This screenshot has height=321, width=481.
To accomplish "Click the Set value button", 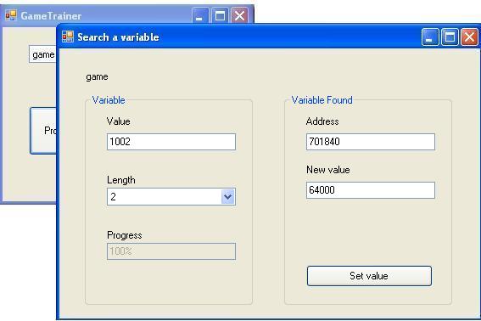I will (x=369, y=276).
